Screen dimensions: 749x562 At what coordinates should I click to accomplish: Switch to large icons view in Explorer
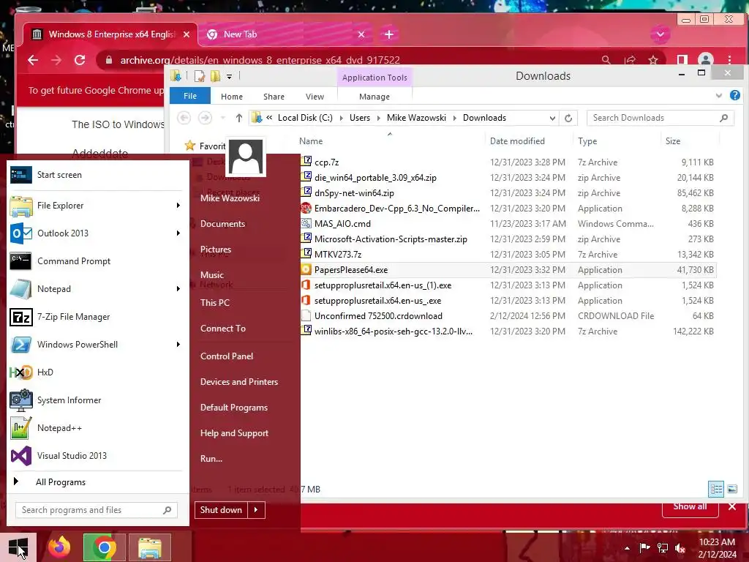[x=731, y=489]
